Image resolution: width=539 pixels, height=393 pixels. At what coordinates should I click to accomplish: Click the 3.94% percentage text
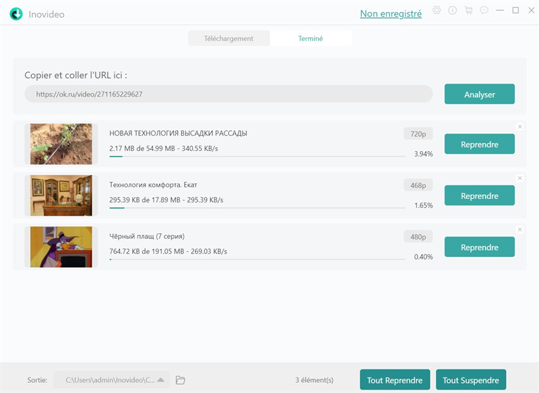click(x=423, y=154)
